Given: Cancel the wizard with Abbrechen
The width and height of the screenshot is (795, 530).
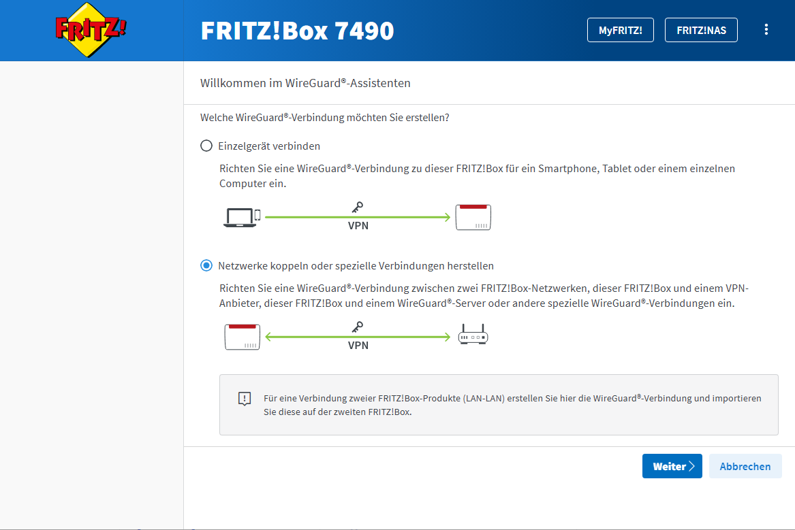Looking at the screenshot, I should pos(745,467).
